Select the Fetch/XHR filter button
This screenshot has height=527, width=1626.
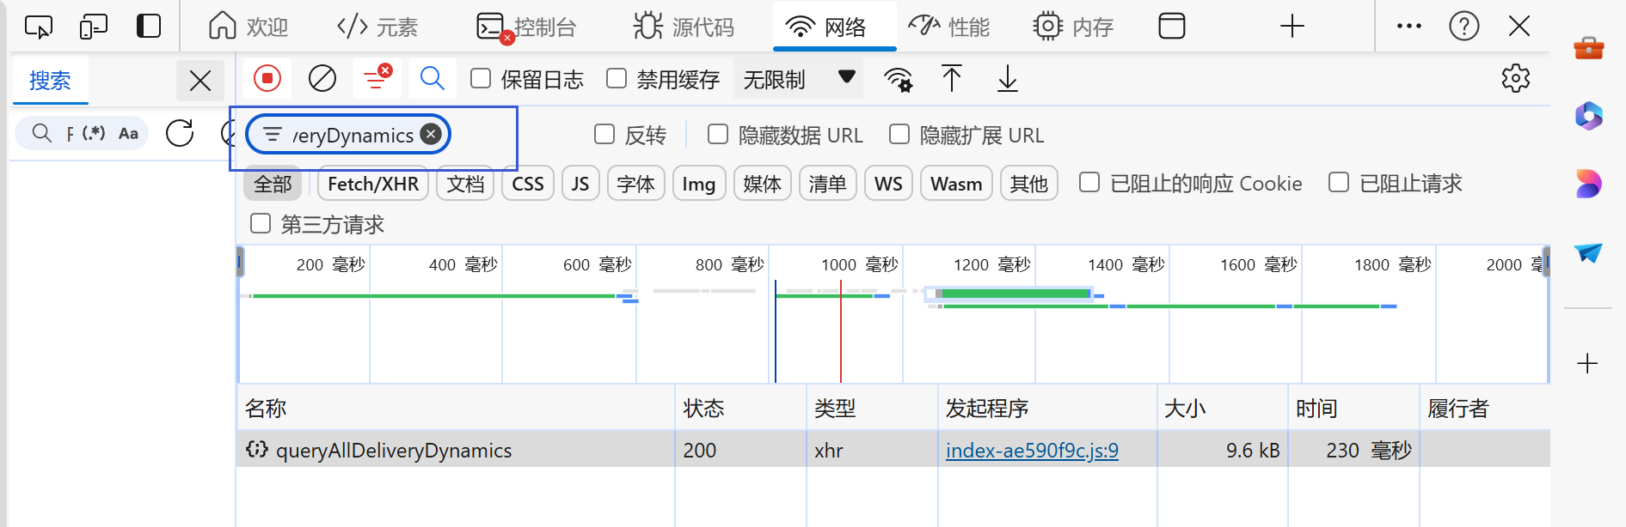pyautogui.click(x=372, y=184)
